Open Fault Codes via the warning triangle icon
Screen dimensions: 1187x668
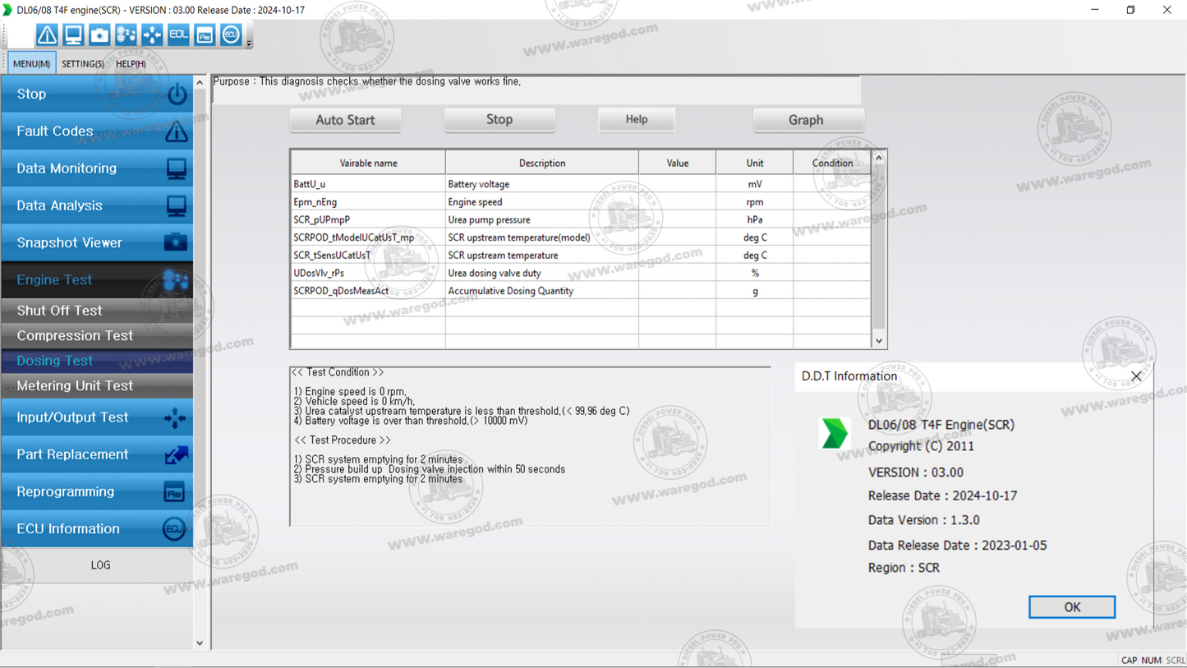pos(47,35)
